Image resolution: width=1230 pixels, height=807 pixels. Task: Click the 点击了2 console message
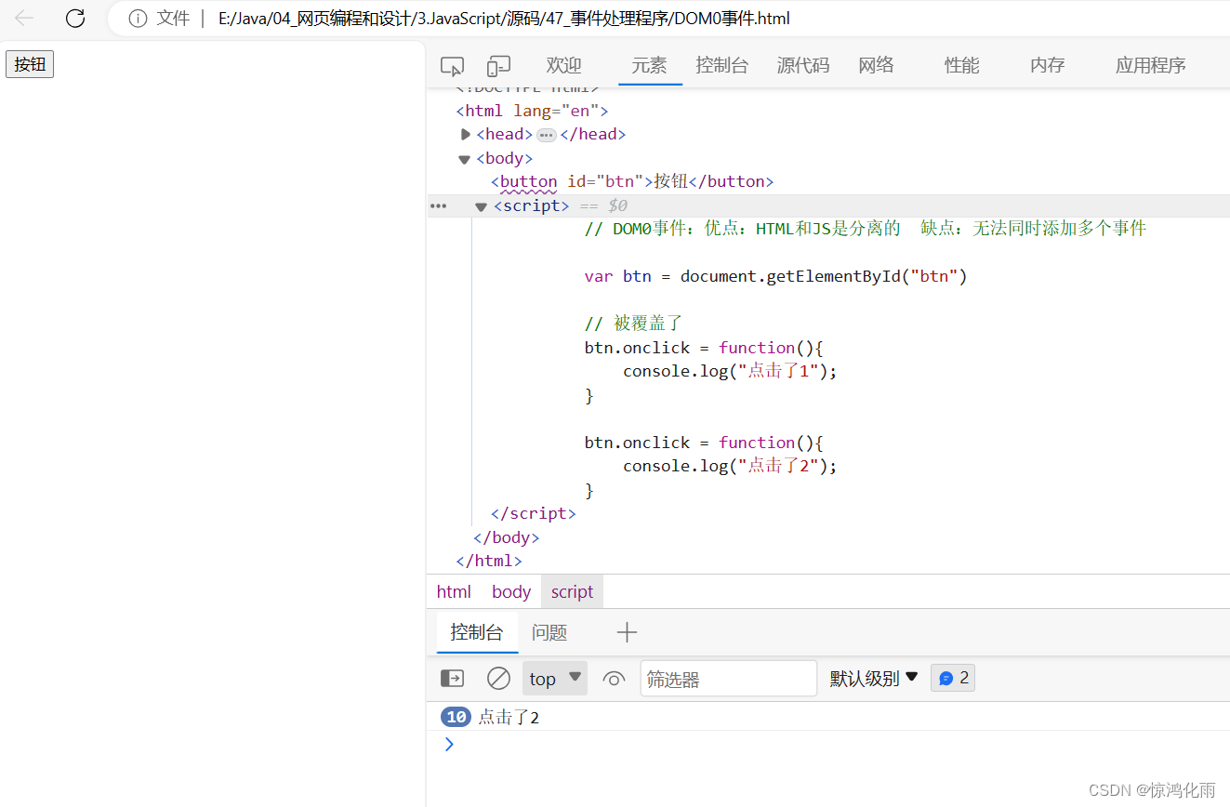pyautogui.click(x=509, y=717)
